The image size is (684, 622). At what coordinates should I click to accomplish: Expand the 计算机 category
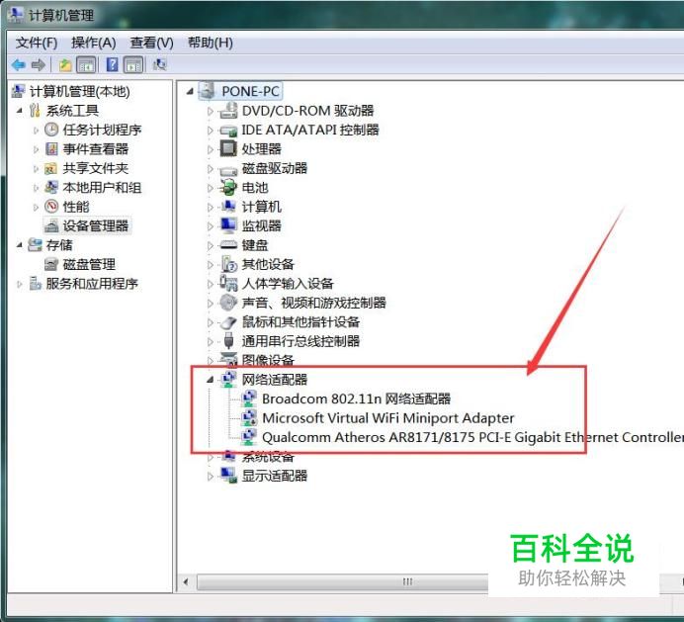(211, 207)
